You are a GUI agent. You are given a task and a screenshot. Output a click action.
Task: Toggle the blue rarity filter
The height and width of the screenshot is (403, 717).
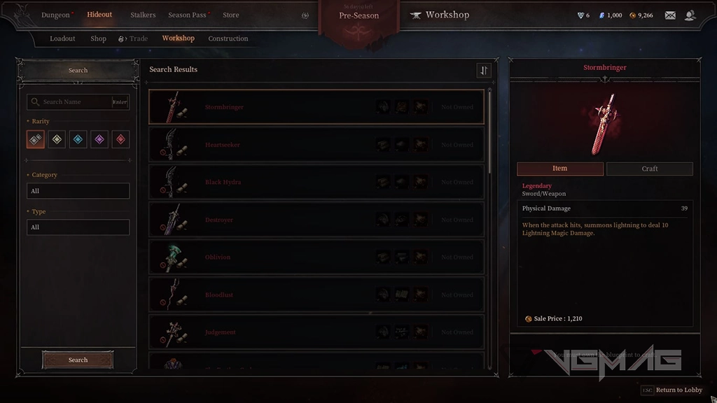tap(78, 139)
